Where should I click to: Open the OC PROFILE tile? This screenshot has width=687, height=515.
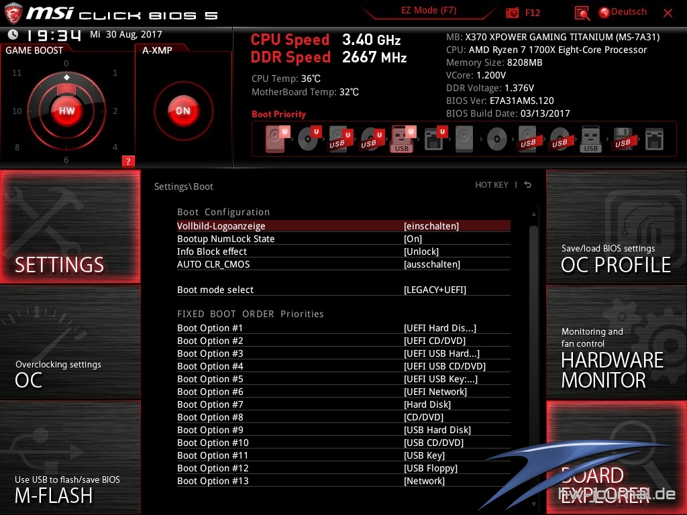(x=617, y=227)
